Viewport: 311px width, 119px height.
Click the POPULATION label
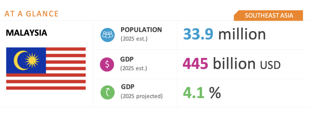tap(141, 30)
